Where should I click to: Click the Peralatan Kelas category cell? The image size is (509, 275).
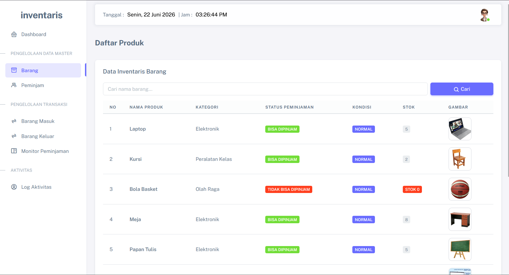point(214,159)
